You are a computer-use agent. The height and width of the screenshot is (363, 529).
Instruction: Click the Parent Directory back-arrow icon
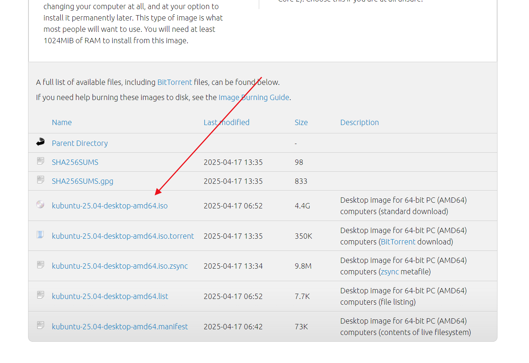coord(40,142)
